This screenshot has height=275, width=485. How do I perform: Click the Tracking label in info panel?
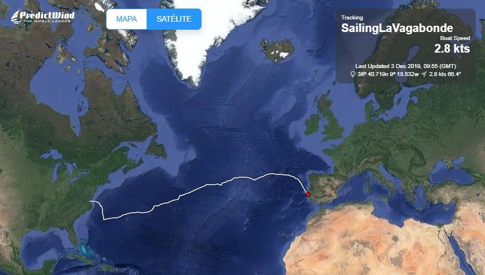[352, 18]
